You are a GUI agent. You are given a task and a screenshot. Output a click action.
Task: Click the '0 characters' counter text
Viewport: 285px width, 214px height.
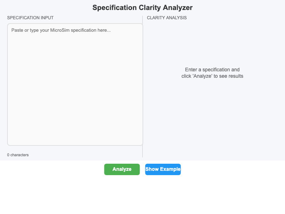click(x=18, y=155)
